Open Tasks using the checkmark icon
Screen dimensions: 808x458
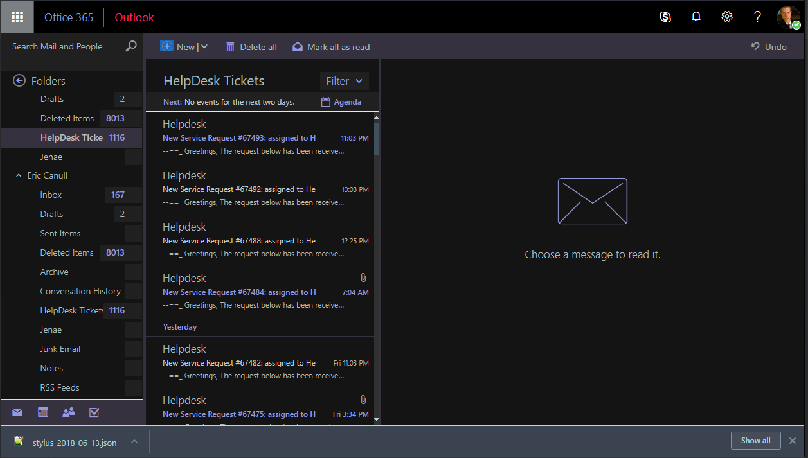(x=94, y=412)
